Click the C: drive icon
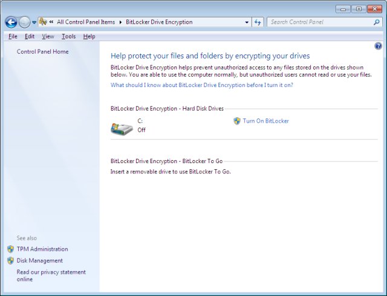Viewport: 387px width, 296px height. point(122,129)
